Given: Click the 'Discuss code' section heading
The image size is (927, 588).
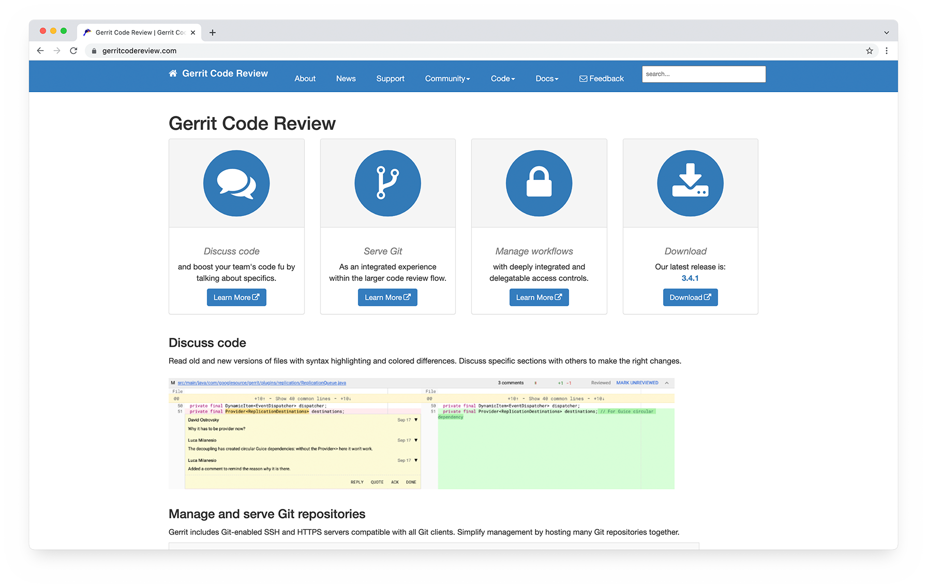Looking at the screenshot, I should click(207, 343).
